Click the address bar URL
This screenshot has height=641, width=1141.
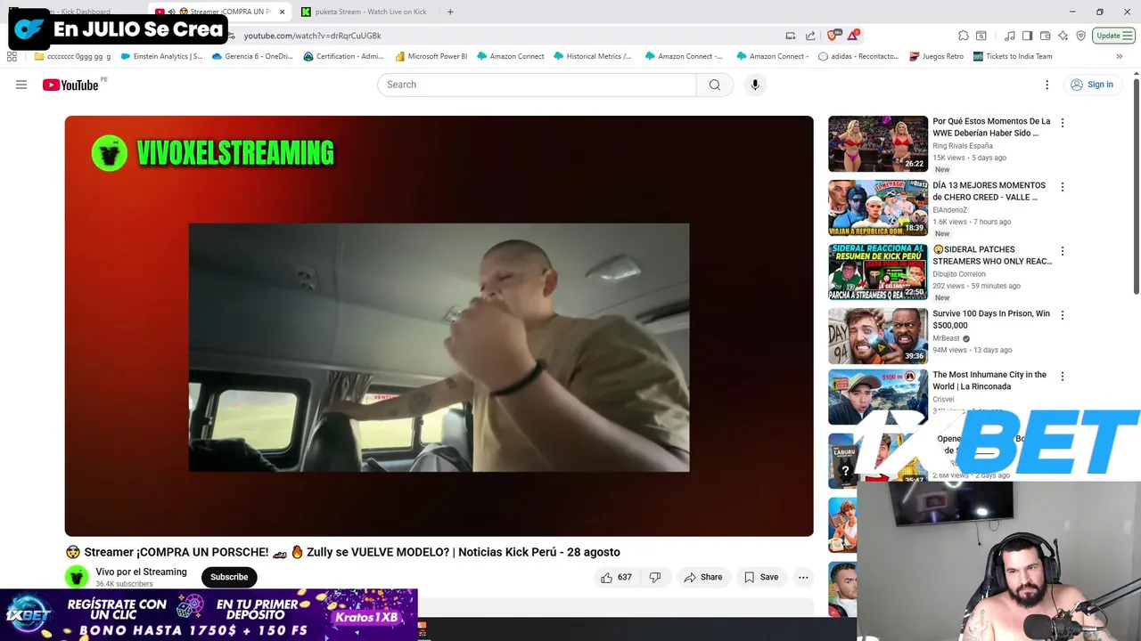coord(312,36)
